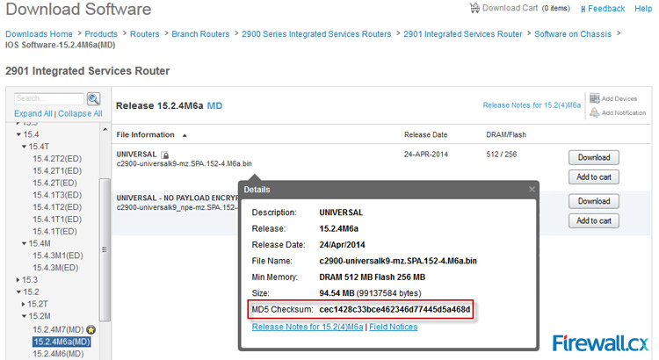Download the UNIVERSAL image file
The image size is (659, 360).
point(593,158)
